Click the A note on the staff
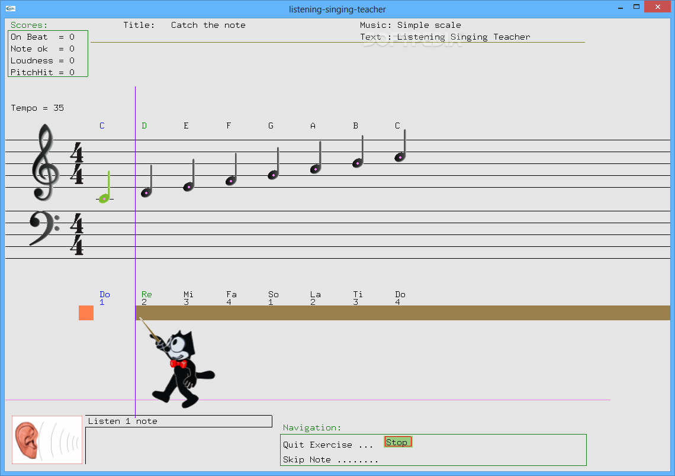This screenshot has width=675, height=476. (316, 157)
